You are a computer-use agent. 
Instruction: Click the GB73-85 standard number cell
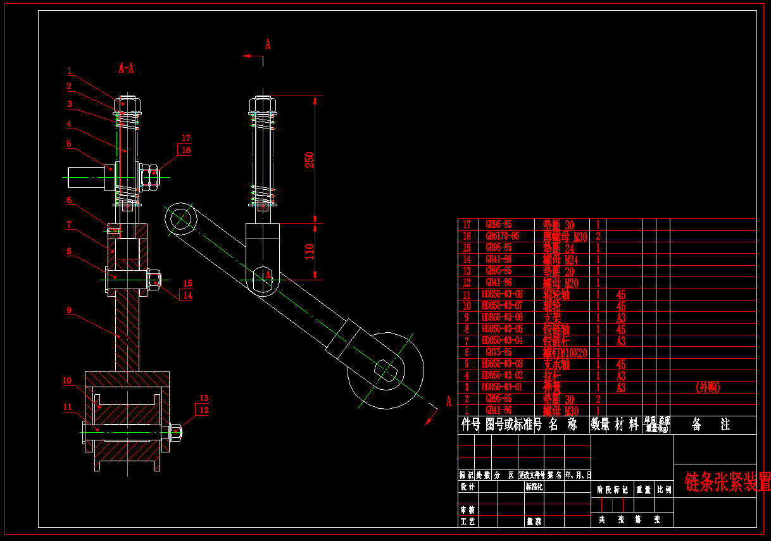[499, 352]
